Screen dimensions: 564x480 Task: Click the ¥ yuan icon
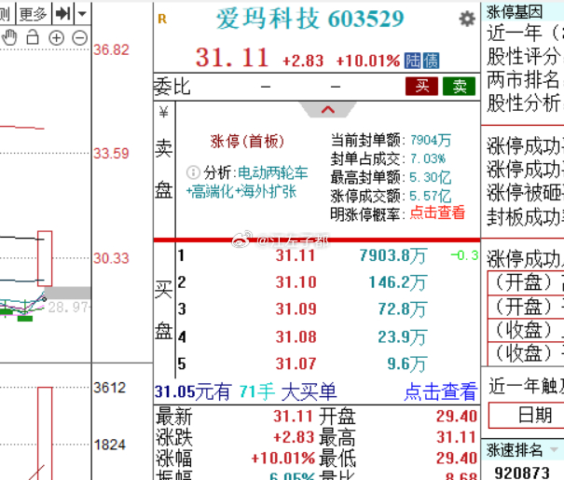[x=164, y=112]
